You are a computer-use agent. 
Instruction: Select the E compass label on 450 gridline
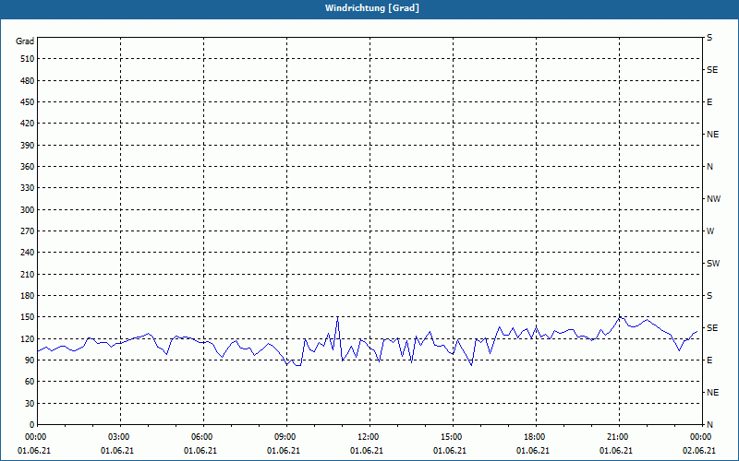709,102
